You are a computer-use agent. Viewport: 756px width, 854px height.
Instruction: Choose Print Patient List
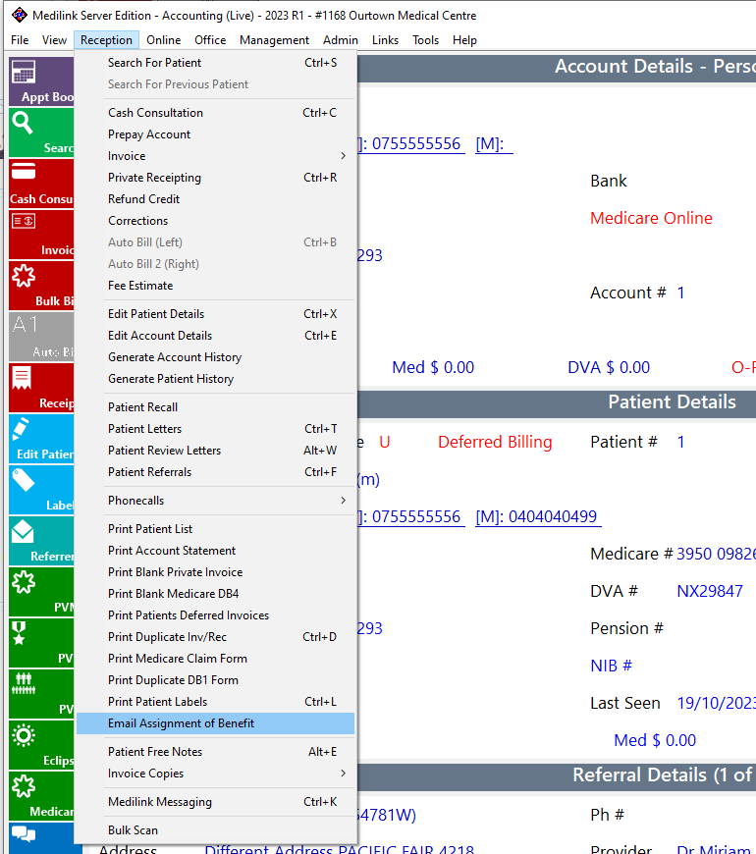(216, 529)
